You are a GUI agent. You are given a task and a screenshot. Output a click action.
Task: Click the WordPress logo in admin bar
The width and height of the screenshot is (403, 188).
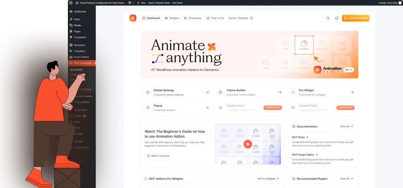pyautogui.click(x=71, y=3)
